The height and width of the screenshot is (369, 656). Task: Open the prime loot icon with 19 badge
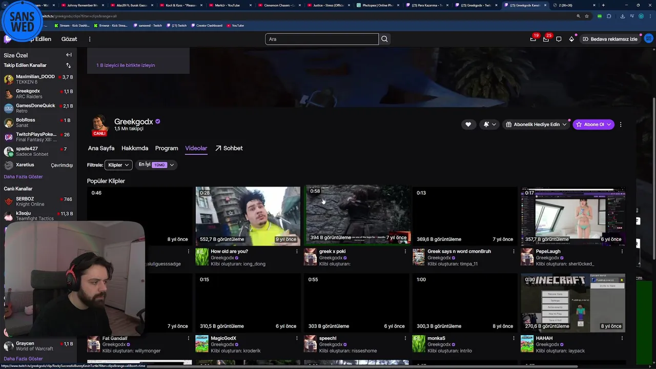[533, 39]
